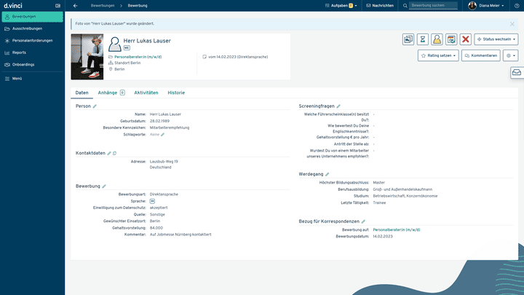Click the yellow person icon button
Viewport: 524px width, 295px height.
(x=437, y=39)
